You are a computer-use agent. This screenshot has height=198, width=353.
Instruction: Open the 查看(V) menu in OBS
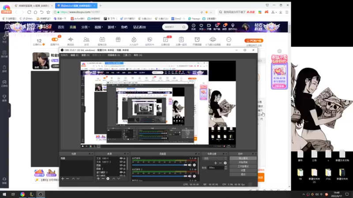pyautogui.click(x=85, y=55)
